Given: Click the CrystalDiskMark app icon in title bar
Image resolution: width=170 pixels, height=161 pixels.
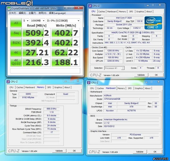Looking at the screenshot, I should [9, 8].
